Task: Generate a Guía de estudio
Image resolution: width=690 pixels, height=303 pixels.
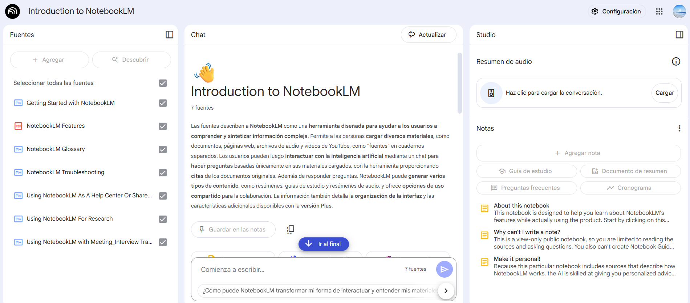Action: click(527, 171)
